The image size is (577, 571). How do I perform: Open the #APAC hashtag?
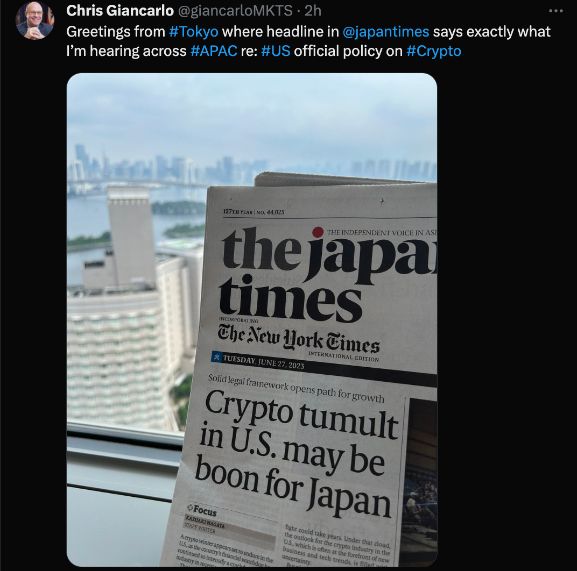pos(214,51)
